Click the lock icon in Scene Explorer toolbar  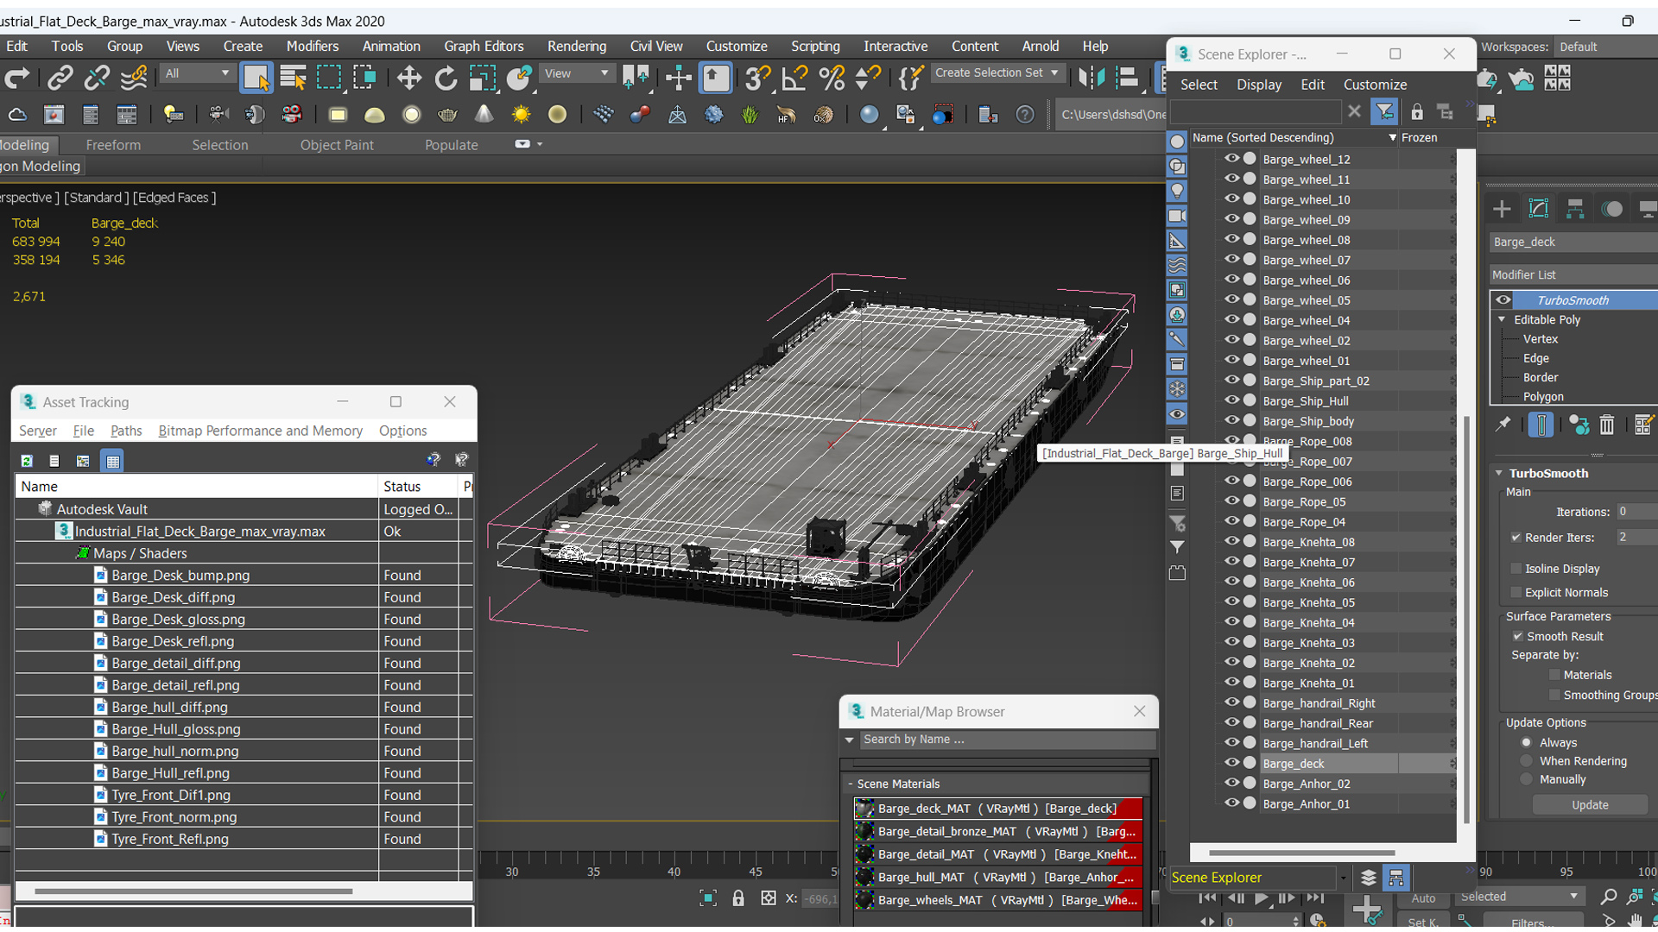point(1416,112)
